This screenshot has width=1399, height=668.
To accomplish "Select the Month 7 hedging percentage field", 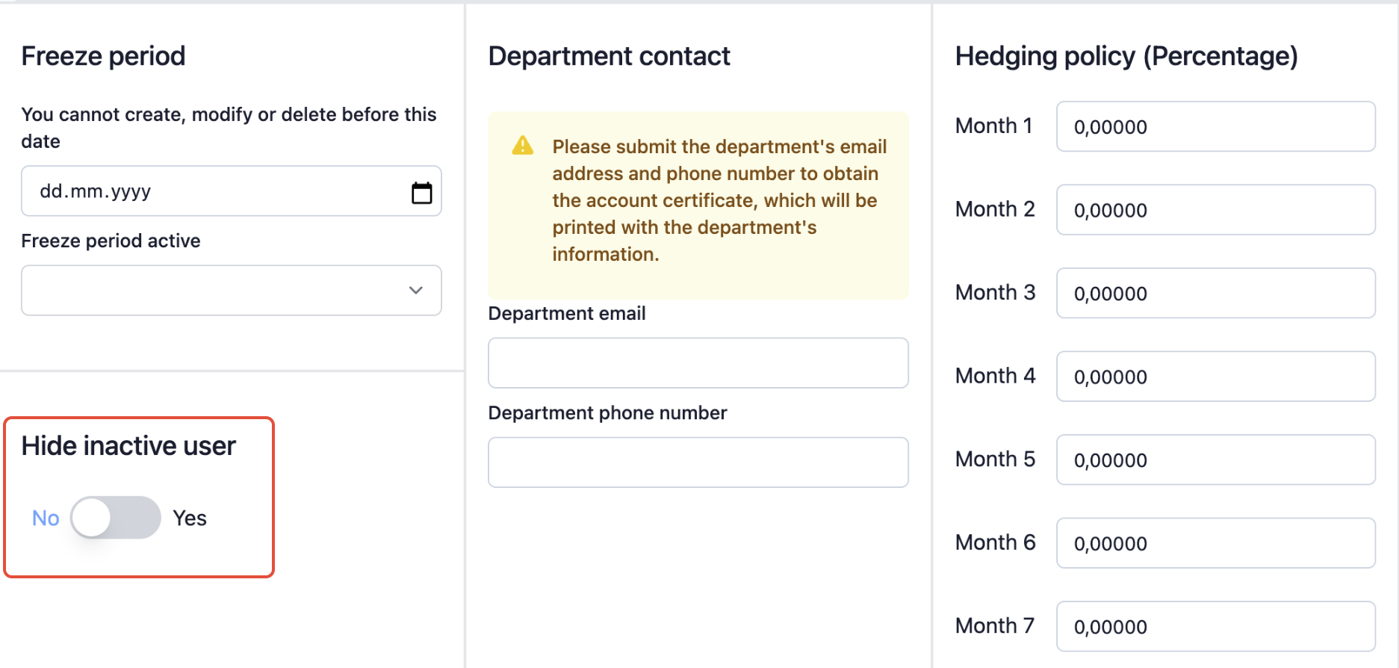I will 1216,626.
